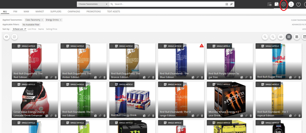Click the refresh button above the grid
The height and width of the screenshot is (133, 306).
(6, 37)
